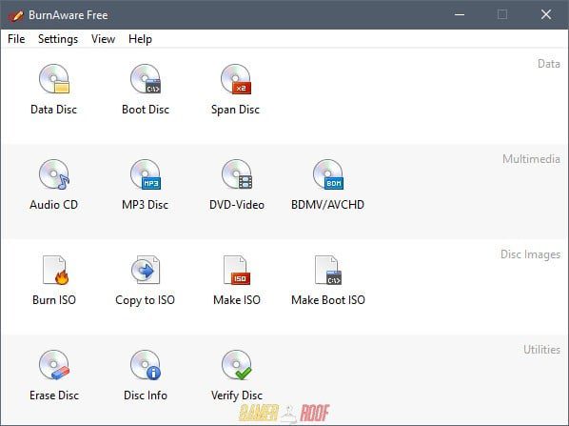Open the View menu
The height and width of the screenshot is (426, 569).
click(103, 39)
